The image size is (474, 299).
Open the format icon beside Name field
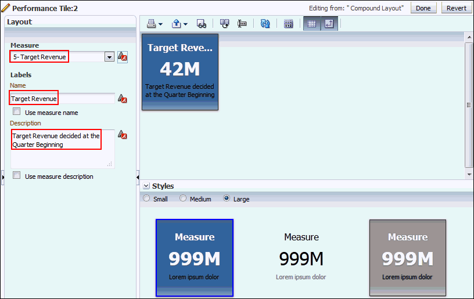coord(123,99)
